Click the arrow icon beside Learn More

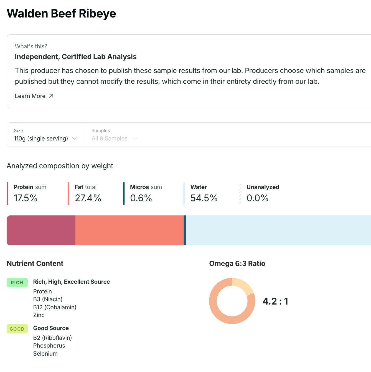pos(51,96)
